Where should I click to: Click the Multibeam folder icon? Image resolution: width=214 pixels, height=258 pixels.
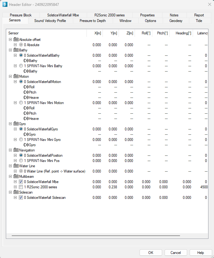[x=16, y=177]
